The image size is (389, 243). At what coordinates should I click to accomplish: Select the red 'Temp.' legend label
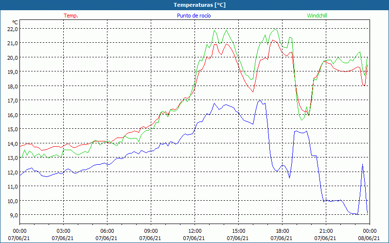click(x=71, y=16)
